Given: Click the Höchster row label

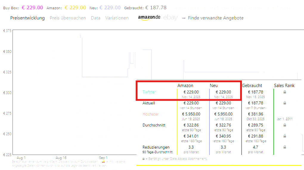Looking at the screenshot, I should tap(151, 114).
